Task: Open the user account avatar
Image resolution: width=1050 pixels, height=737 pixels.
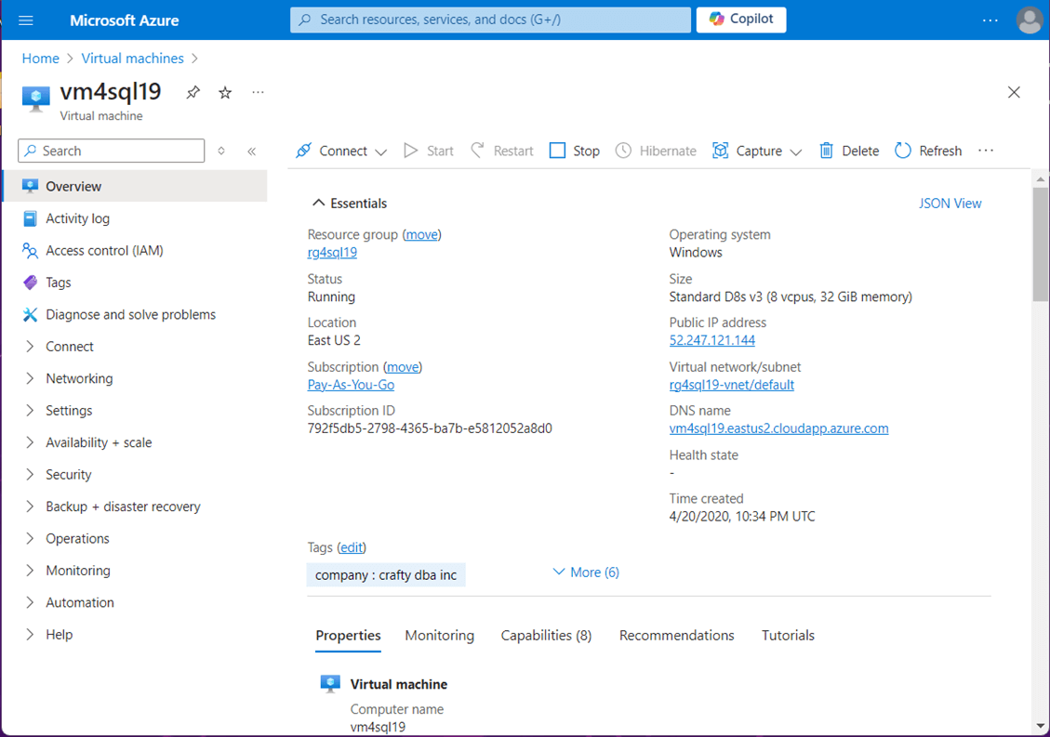Action: click(1030, 20)
